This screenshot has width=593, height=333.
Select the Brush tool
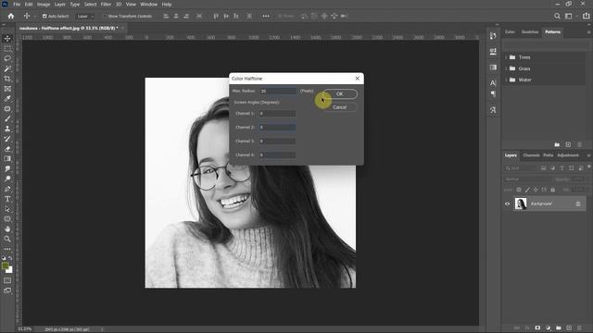point(7,118)
